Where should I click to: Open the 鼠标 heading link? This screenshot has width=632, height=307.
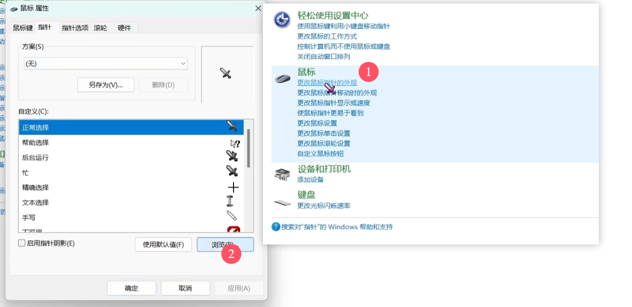[x=307, y=72]
